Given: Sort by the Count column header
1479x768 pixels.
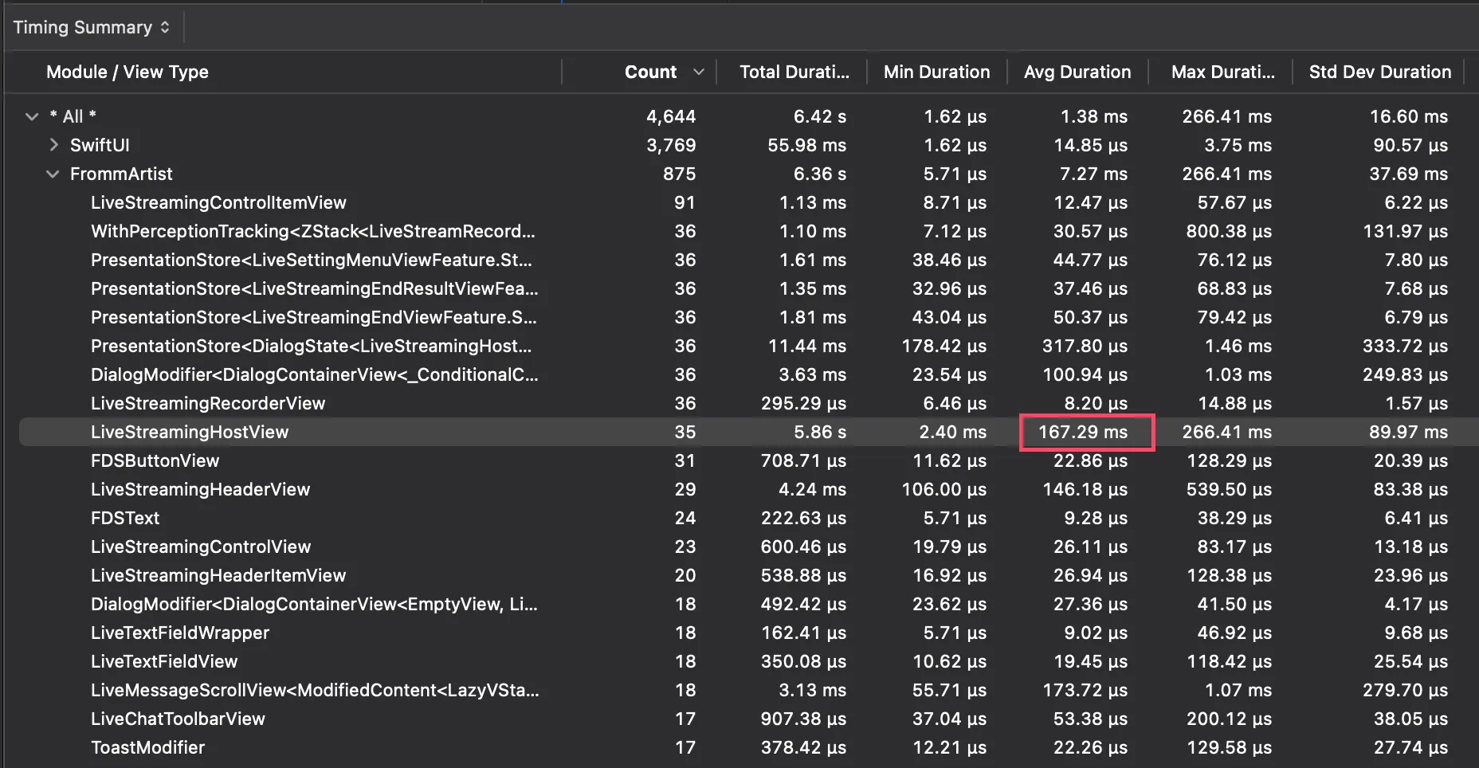Looking at the screenshot, I should (650, 72).
